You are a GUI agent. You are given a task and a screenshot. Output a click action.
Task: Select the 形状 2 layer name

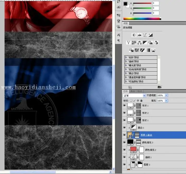145,113
